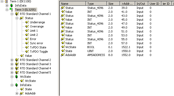Sort list by >Addr column header
Image resolution: width=174 pixels, height=96 pixels.
128,4
